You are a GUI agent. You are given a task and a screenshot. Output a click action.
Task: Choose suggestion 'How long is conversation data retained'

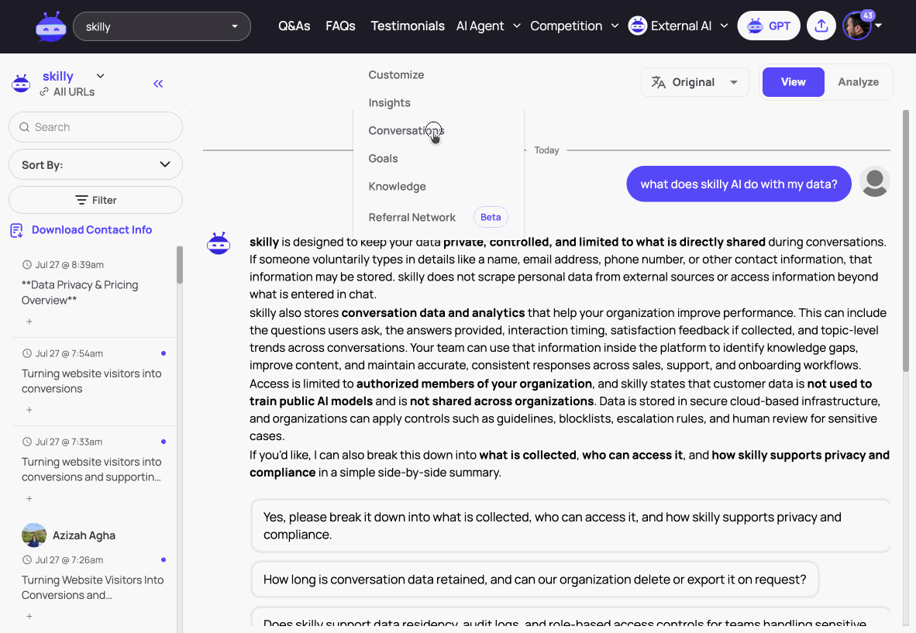pyautogui.click(x=535, y=580)
